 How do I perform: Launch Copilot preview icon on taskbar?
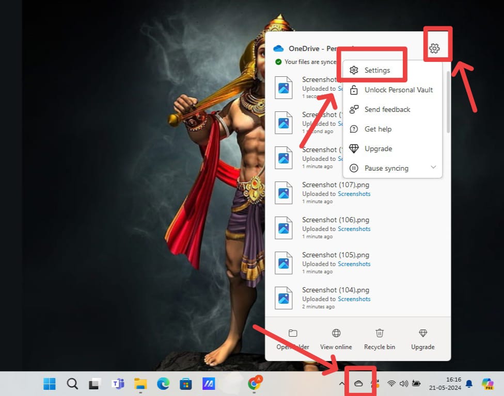487,384
